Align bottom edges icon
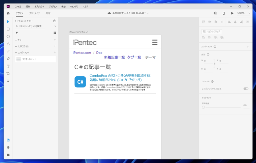The width and height of the screenshot is (256, 163). pos(216,22)
